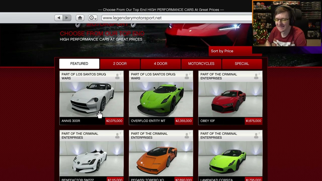Select the FEATURED tab
Screen dimensions: 322x181
click(x=79, y=64)
